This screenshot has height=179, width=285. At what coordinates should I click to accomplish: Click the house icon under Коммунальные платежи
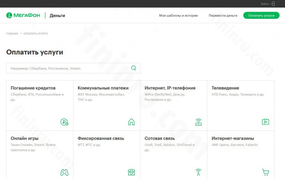click(x=131, y=122)
